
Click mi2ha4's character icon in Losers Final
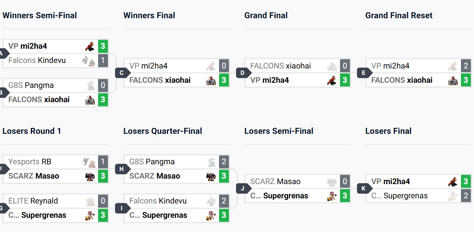(x=453, y=182)
